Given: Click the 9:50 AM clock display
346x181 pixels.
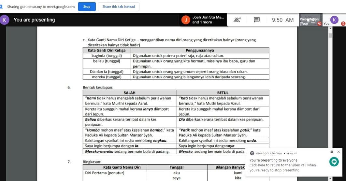Looking at the screenshot, I should click(x=283, y=20).
